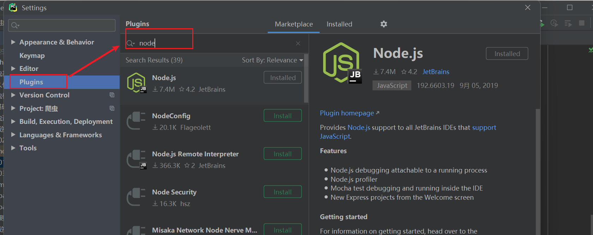Click the NodeConfig plugin icon
The height and width of the screenshot is (235, 593).
137,121
